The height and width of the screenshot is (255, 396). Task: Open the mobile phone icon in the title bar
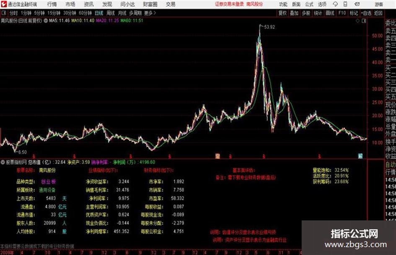point(345,4)
